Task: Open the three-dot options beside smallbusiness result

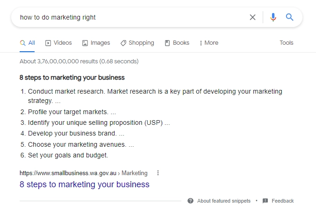Action: (158, 173)
